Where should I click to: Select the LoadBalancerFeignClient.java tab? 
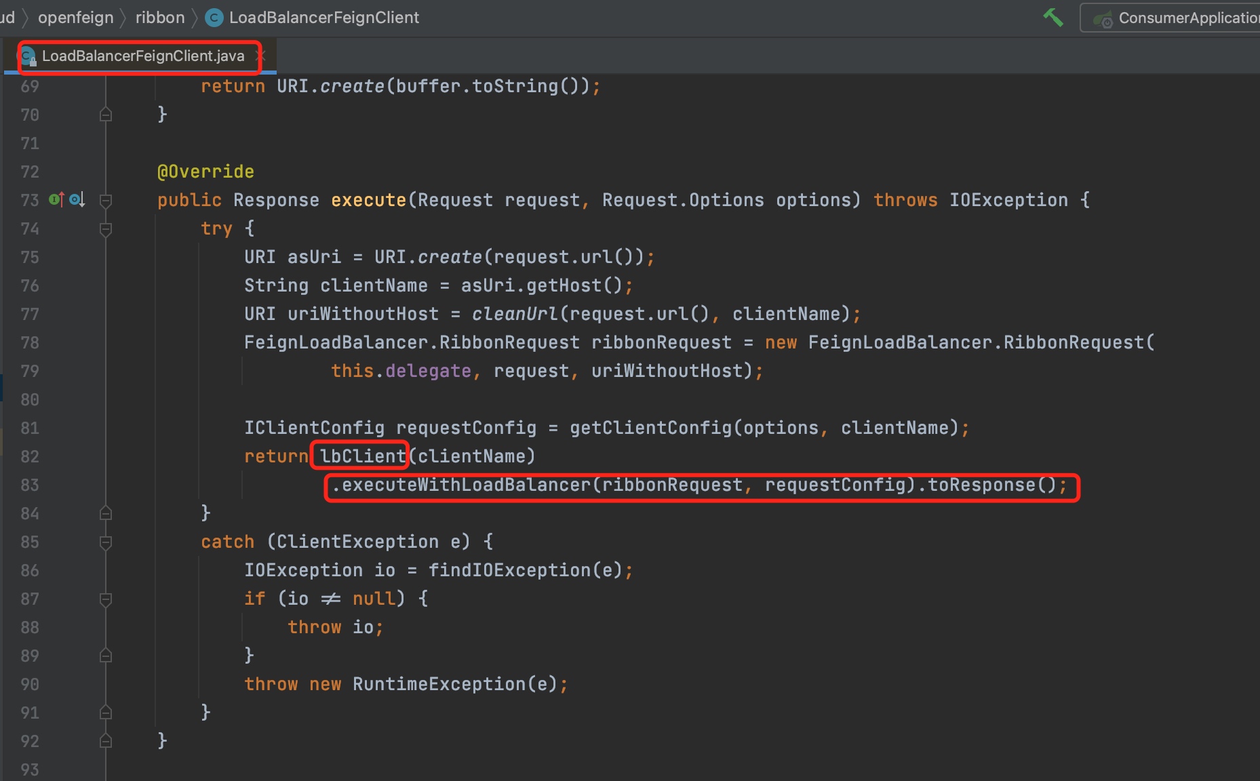pyautogui.click(x=142, y=56)
